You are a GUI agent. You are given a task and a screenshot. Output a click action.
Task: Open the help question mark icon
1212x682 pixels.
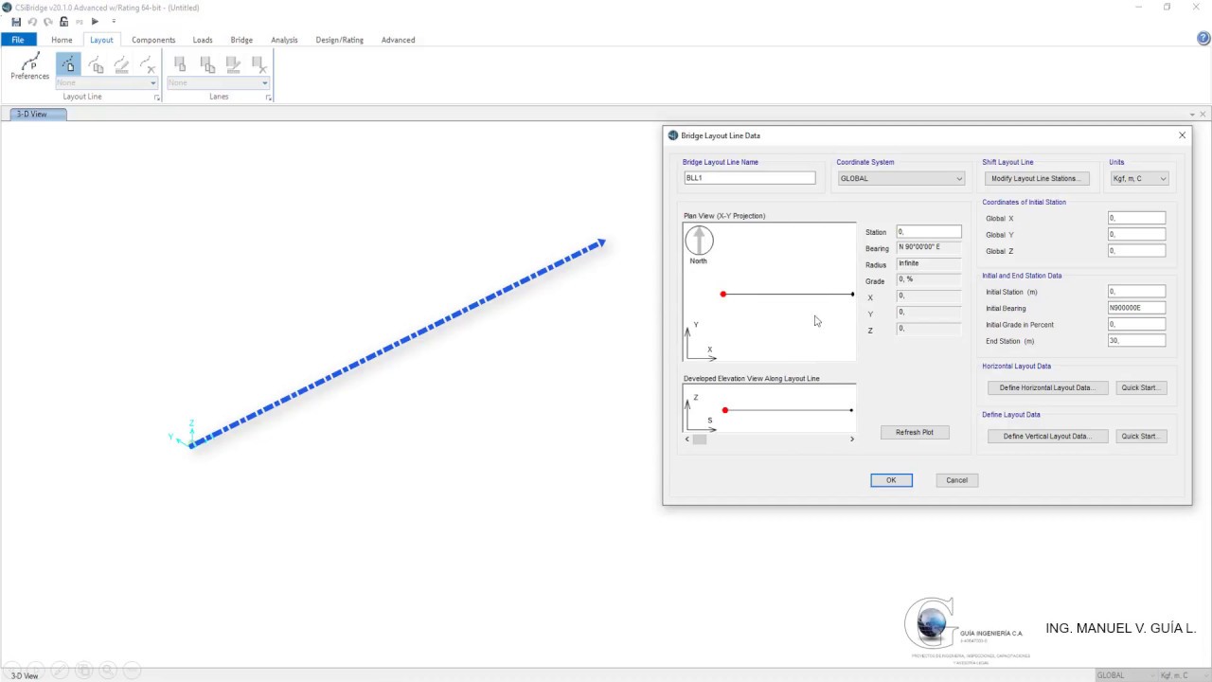tap(1203, 39)
